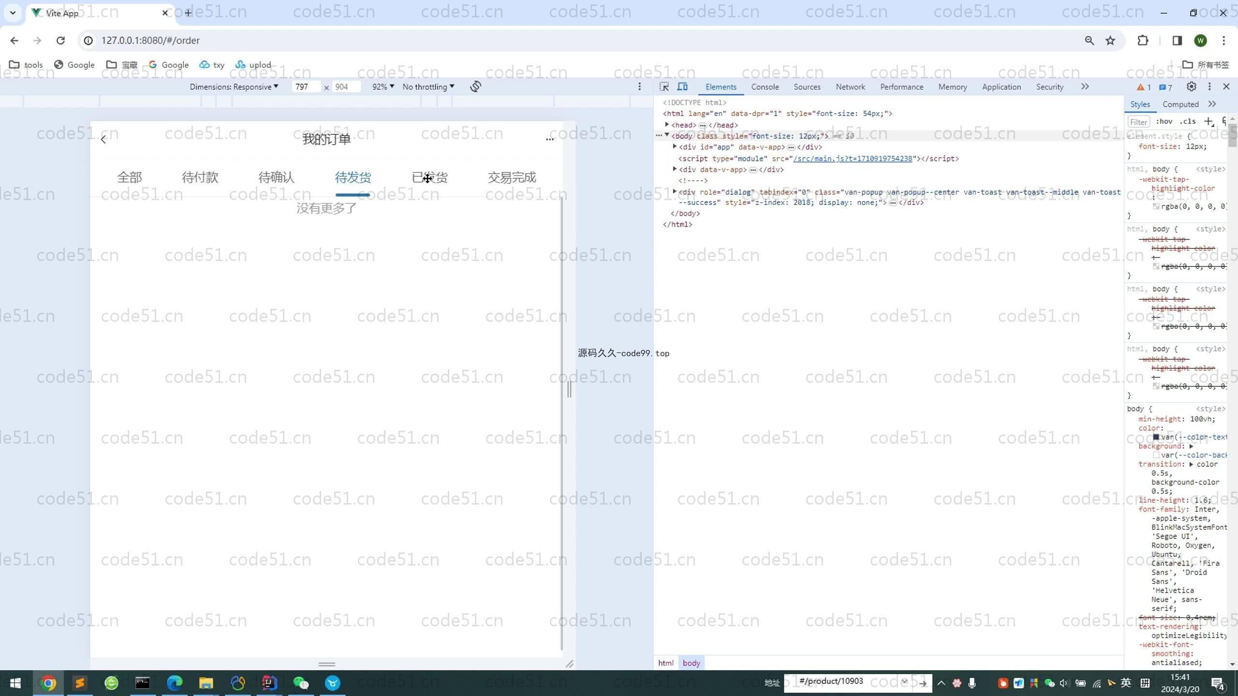Viewport: 1238px width, 696px height.
Task: Select the html breadcrumb in Elements
Action: 665,663
